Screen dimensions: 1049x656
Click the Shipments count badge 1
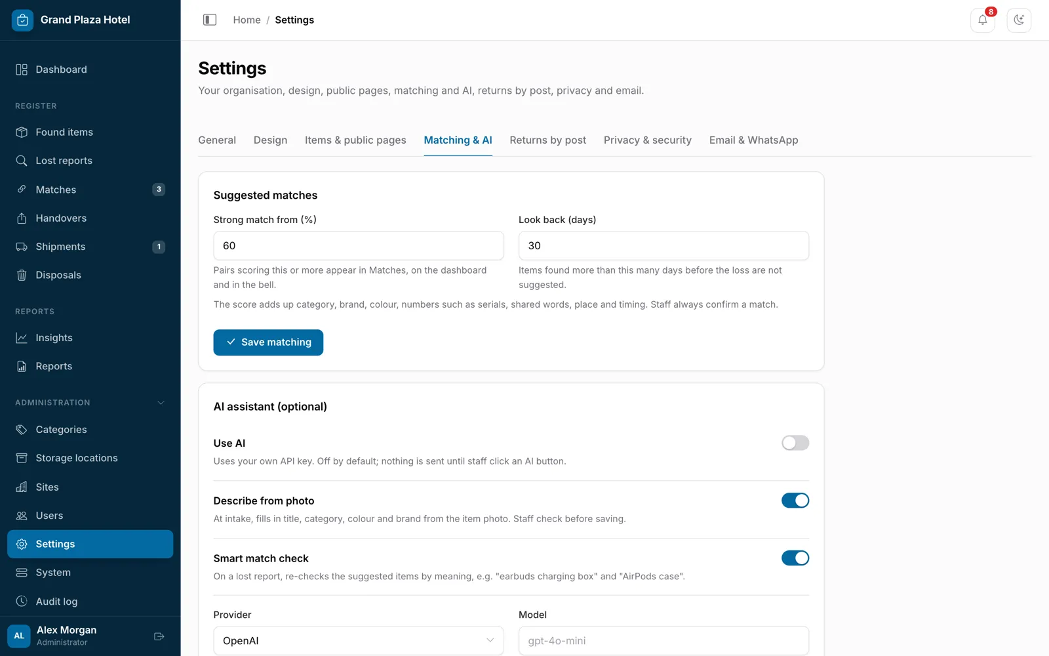point(159,247)
